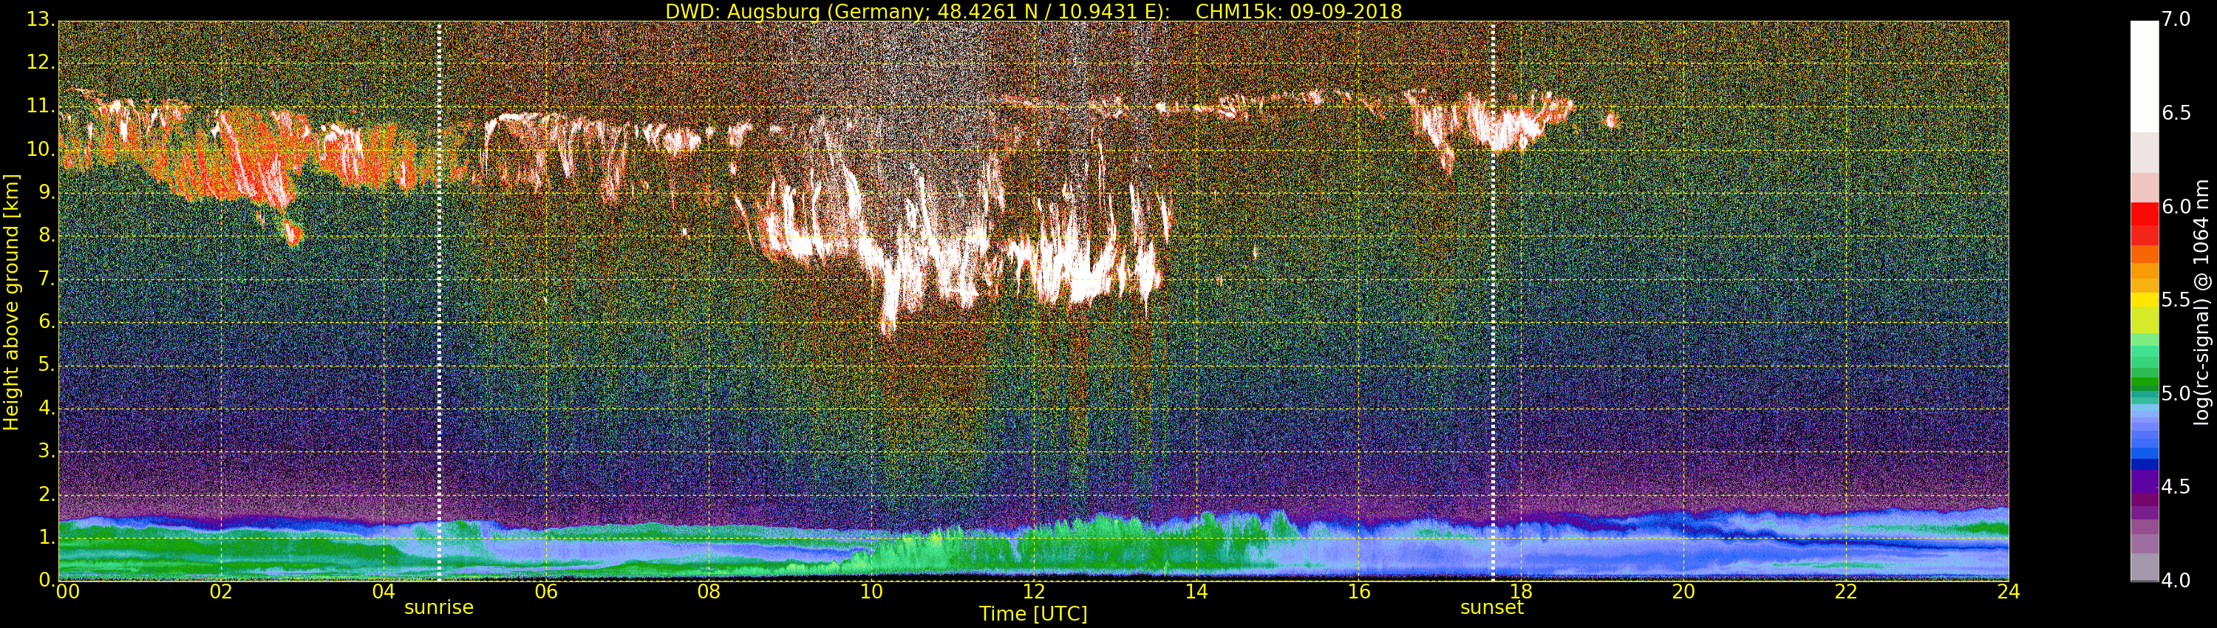
Task: Click height axis tick label '7.'
Action: (x=47, y=279)
